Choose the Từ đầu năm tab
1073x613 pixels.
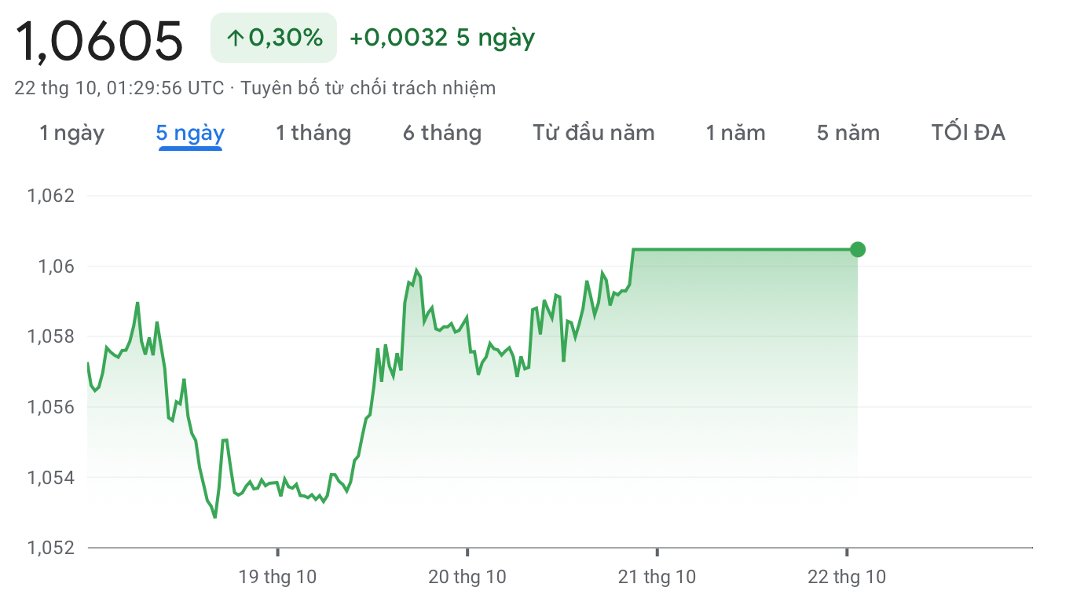tap(594, 133)
